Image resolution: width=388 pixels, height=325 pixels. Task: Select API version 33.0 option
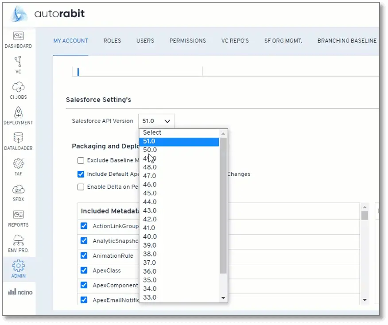click(179, 297)
